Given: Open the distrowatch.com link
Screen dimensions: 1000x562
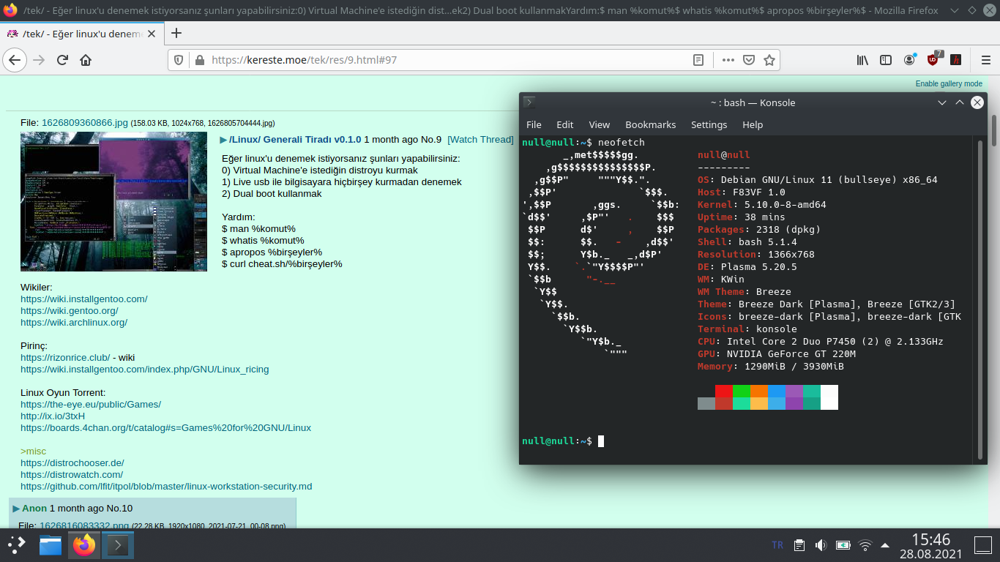Looking at the screenshot, I should [x=72, y=474].
